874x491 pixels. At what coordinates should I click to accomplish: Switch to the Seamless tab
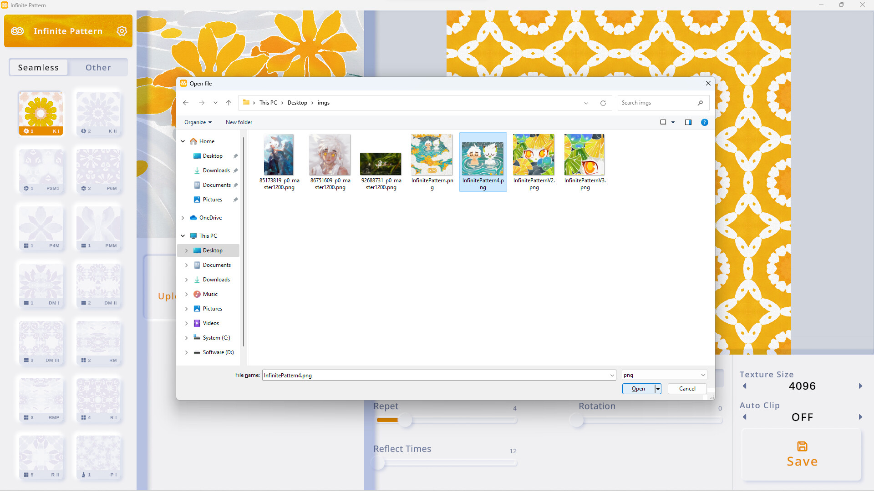coord(38,67)
